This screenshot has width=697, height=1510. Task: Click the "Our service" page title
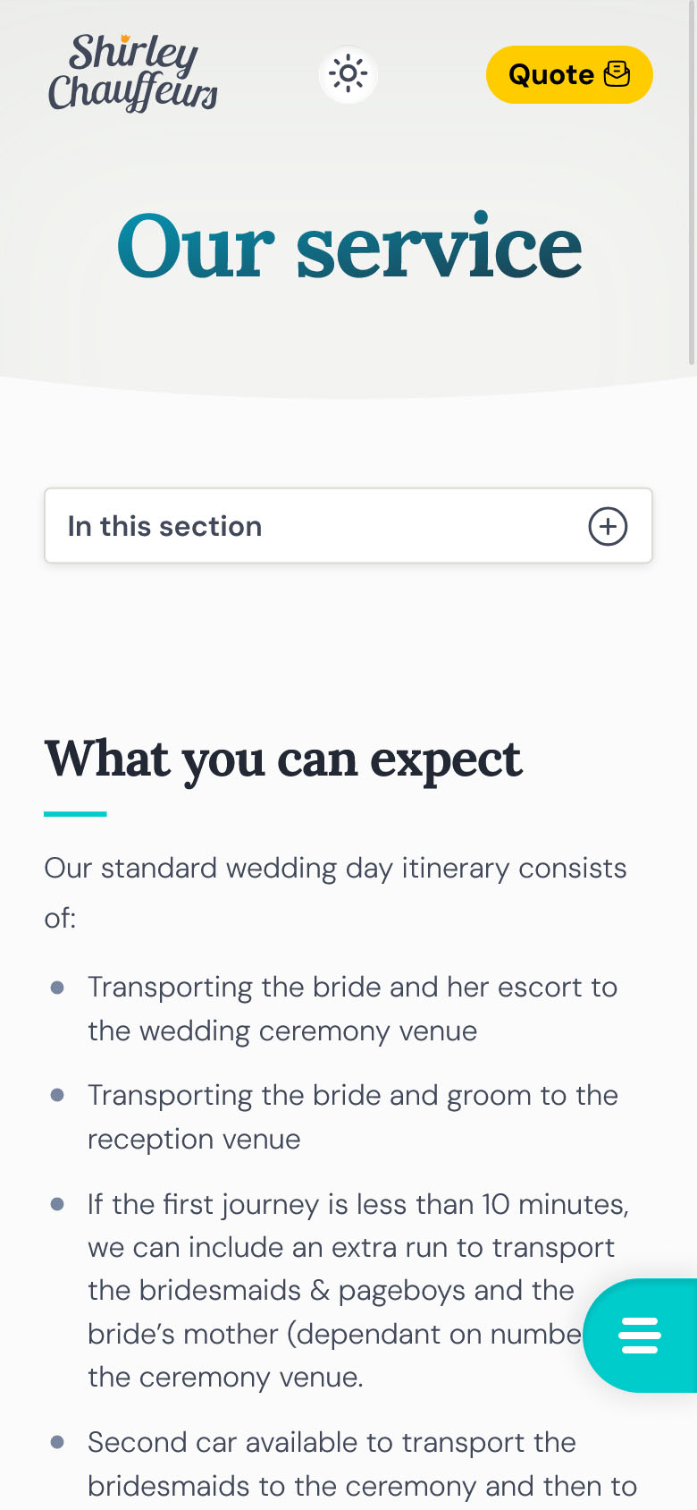[x=348, y=246]
